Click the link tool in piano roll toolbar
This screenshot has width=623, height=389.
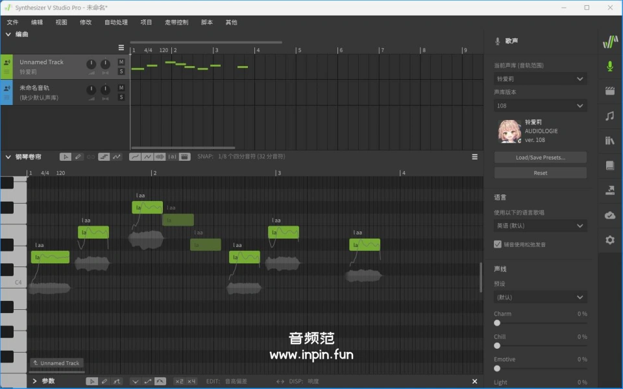pyautogui.click(x=91, y=157)
